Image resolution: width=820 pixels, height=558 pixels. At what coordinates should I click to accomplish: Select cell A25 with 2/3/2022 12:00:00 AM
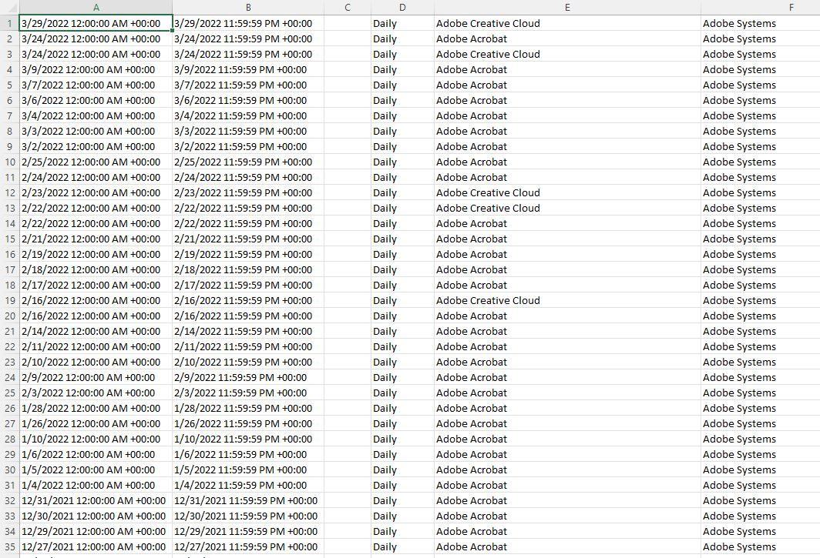pyautogui.click(x=96, y=393)
